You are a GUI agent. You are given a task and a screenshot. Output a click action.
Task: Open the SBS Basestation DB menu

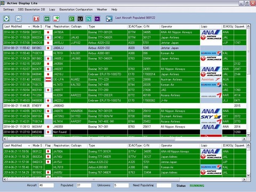(x=31, y=10)
